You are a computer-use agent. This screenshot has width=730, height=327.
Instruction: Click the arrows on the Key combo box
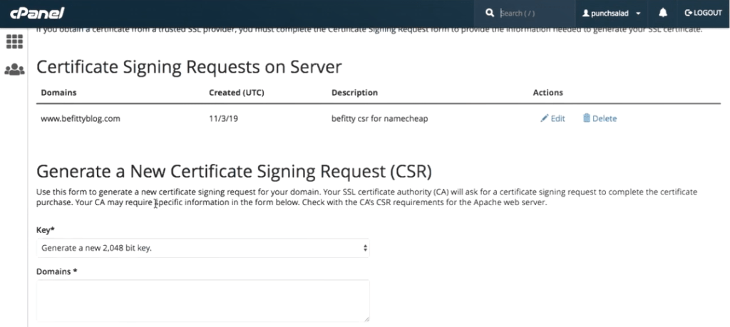click(365, 248)
